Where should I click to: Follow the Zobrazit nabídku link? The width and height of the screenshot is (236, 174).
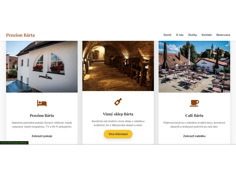pos(194,136)
